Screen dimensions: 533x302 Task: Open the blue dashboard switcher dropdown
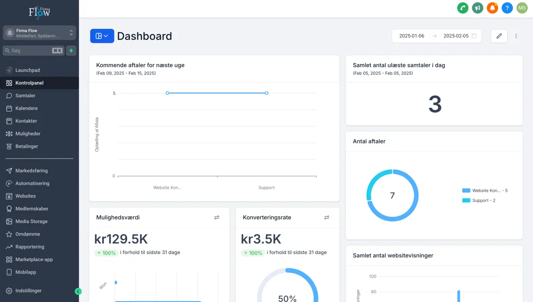tap(102, 36)
